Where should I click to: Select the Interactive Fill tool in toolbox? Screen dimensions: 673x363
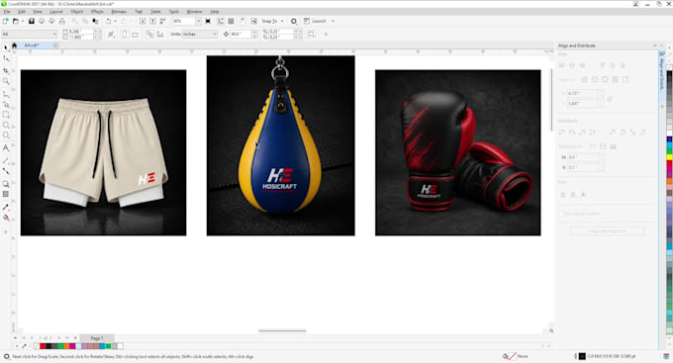6,218
